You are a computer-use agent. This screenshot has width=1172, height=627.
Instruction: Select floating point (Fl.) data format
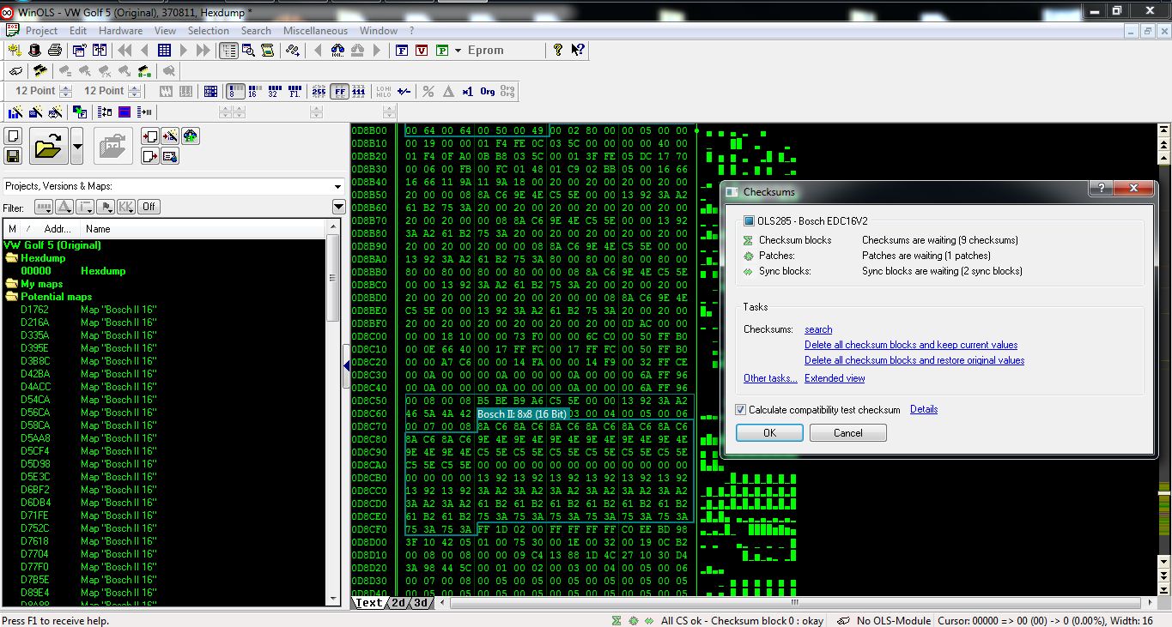295,91
